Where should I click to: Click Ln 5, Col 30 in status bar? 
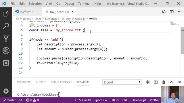point(83,100)
